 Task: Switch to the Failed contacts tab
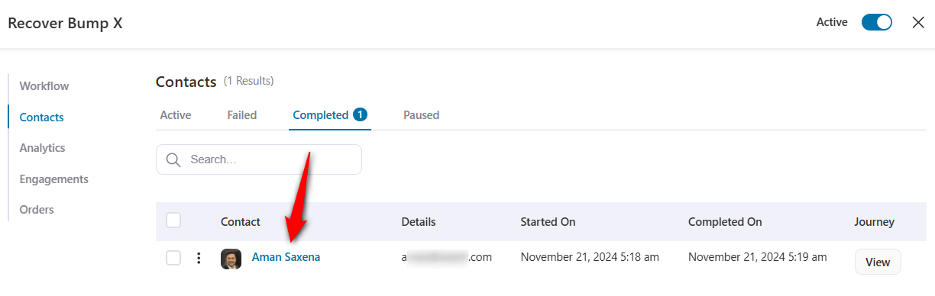(x=242, y=115)
